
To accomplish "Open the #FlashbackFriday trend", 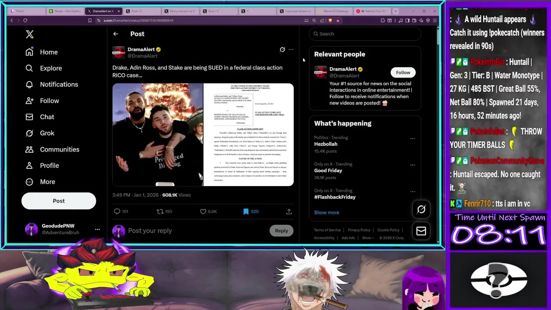I will click(x=335, y=197).
